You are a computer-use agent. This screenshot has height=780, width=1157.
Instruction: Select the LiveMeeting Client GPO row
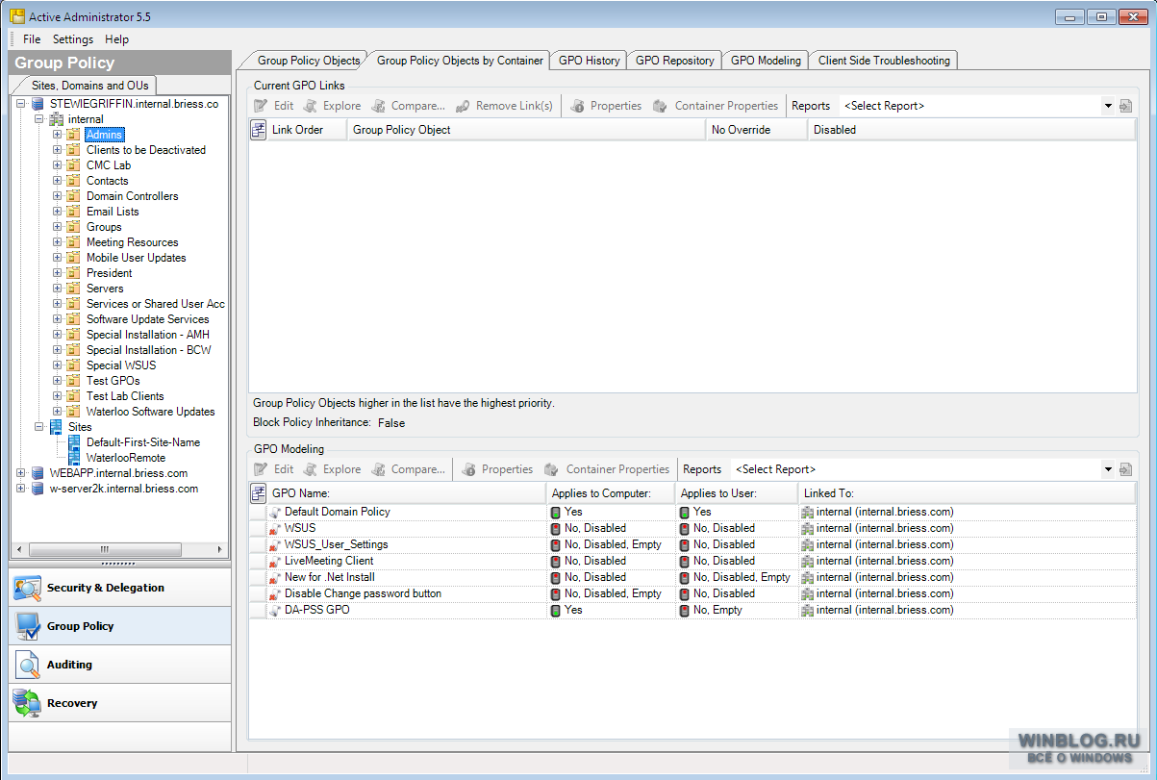pyautogui.click(x=692, y=561)
